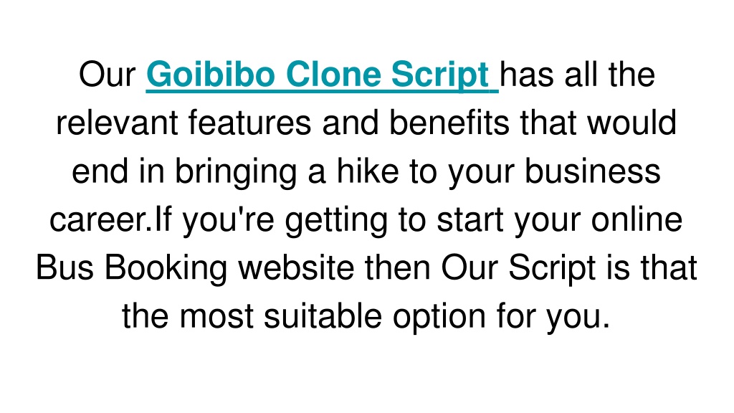The height and width of the screenshot is (413, 734).
Task: Click the word "Our" before the hyperlink
Action: coord(108,74)
